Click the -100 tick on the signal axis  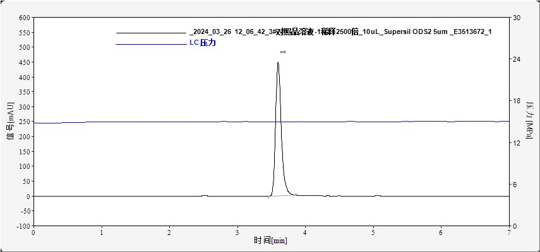23,226
